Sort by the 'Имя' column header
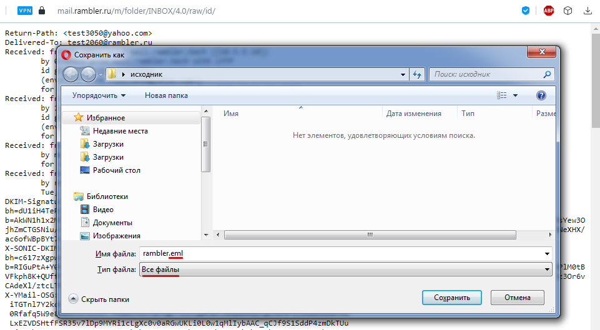 [231, 114]
